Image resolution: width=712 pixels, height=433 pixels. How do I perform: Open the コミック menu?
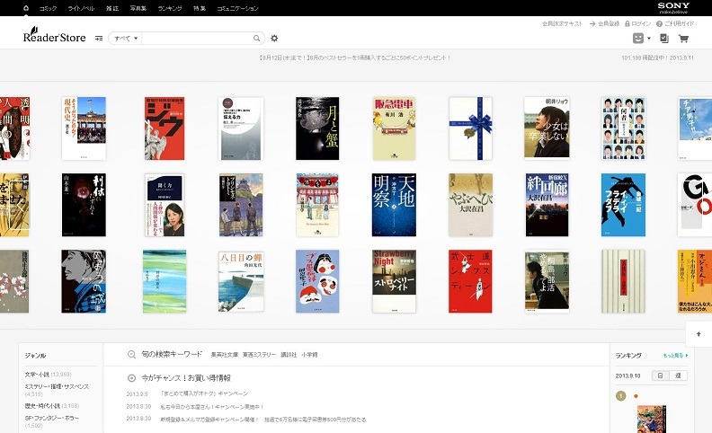48,8
